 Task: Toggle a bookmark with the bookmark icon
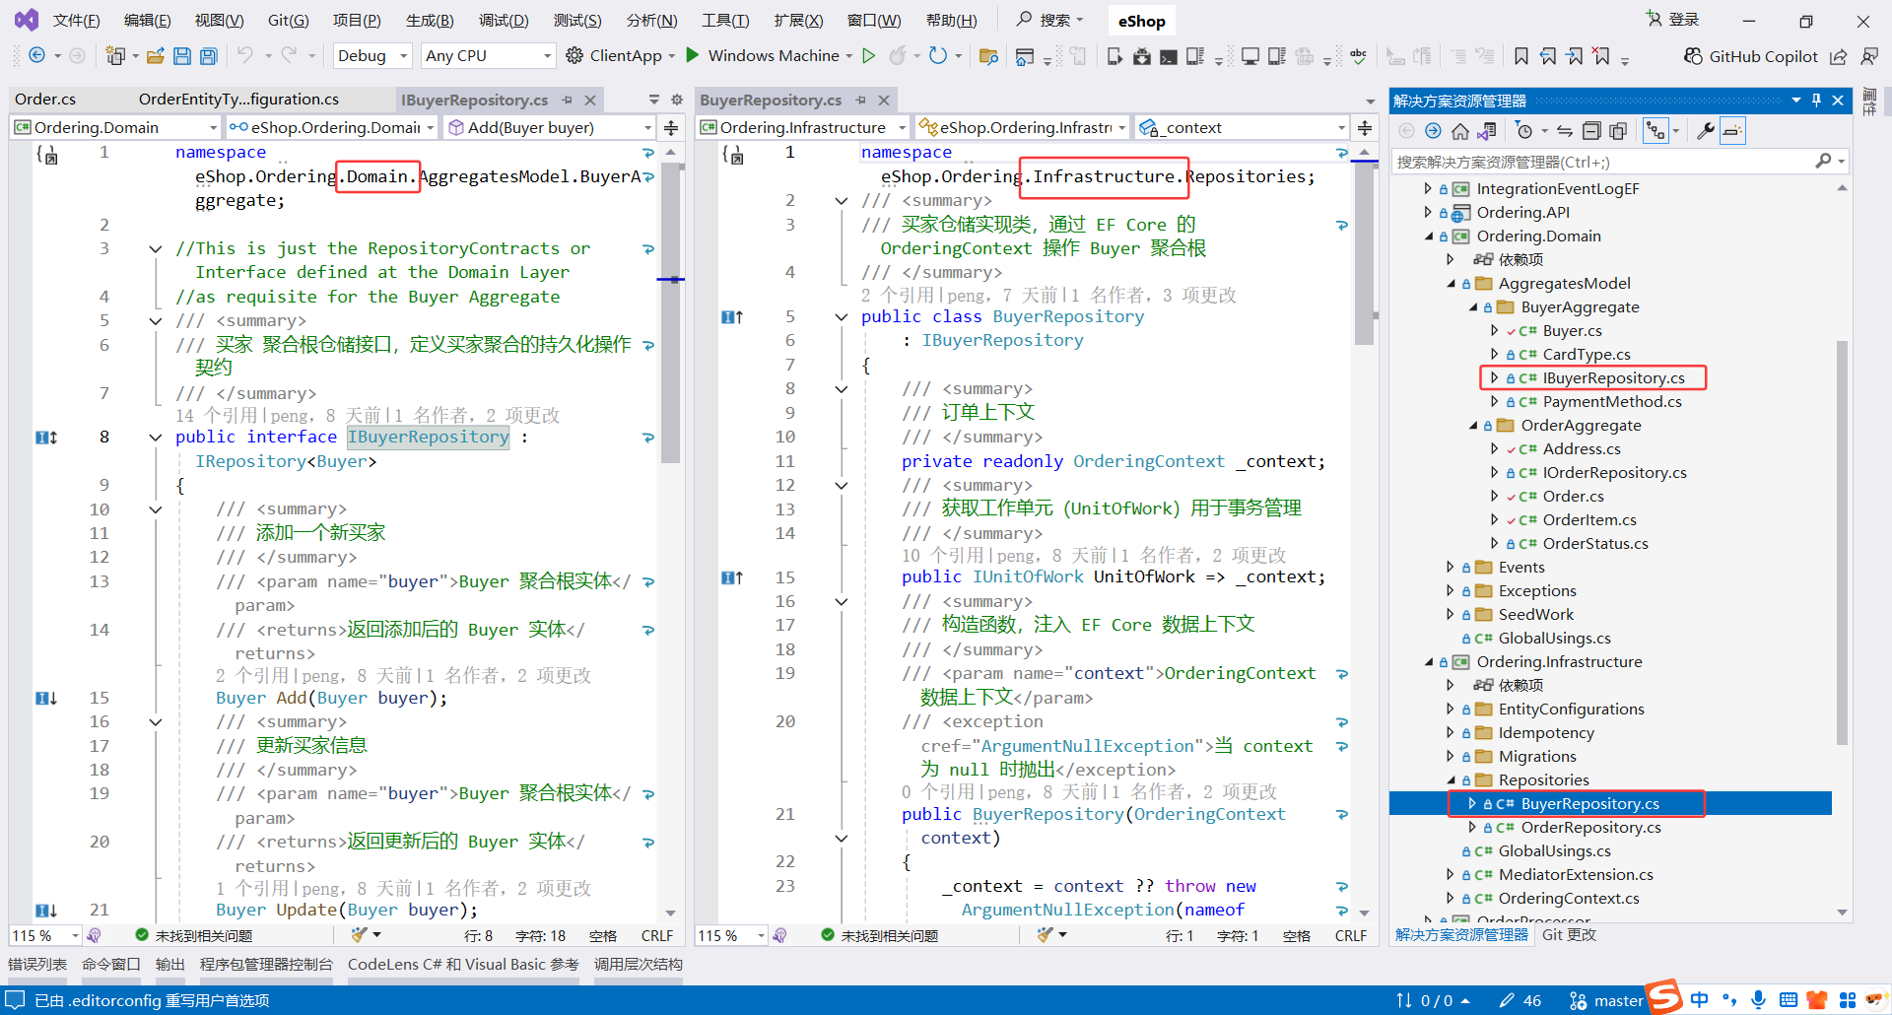[x=1521, y=56]
